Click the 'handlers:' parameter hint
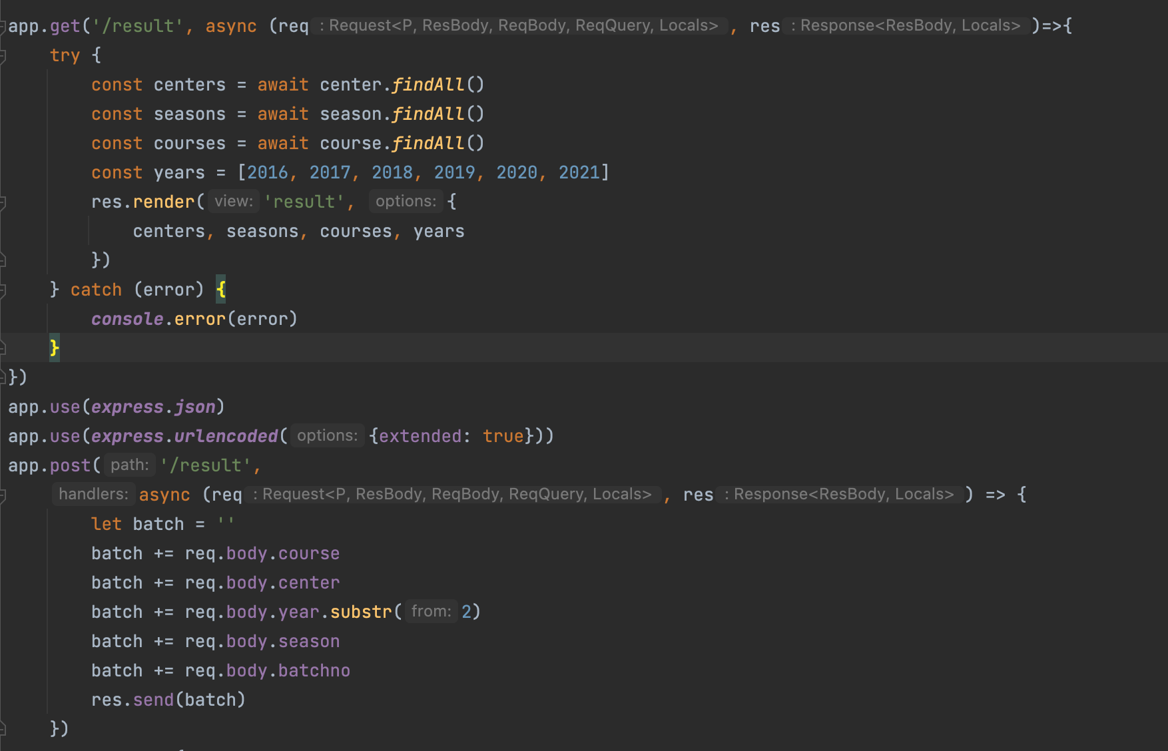 point(93,495)
